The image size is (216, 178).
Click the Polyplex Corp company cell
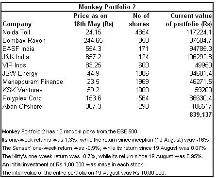(x=22, y=98)
